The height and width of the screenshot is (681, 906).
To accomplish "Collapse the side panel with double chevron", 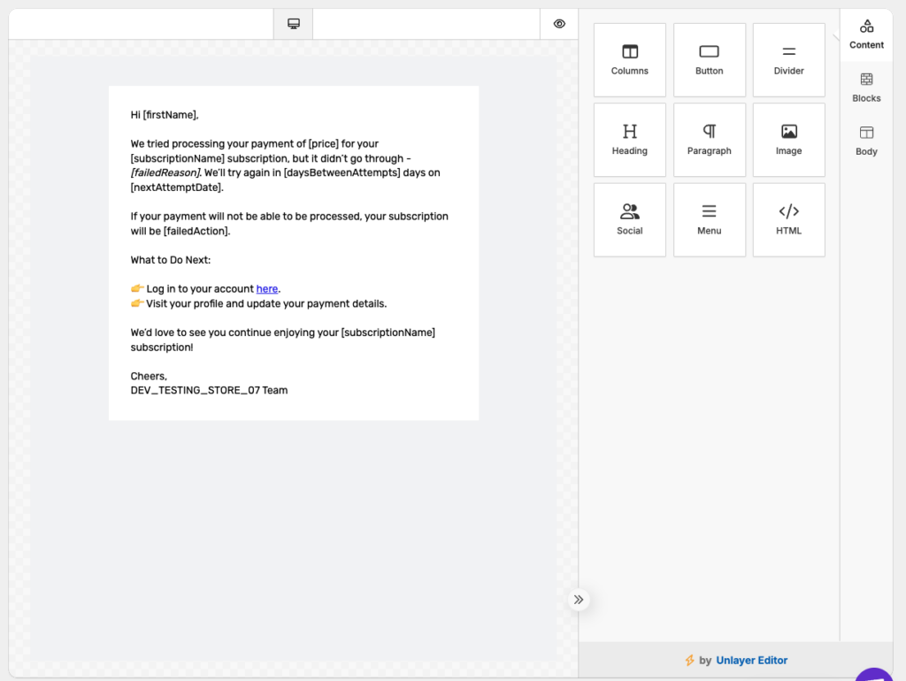I will (579, 600).
